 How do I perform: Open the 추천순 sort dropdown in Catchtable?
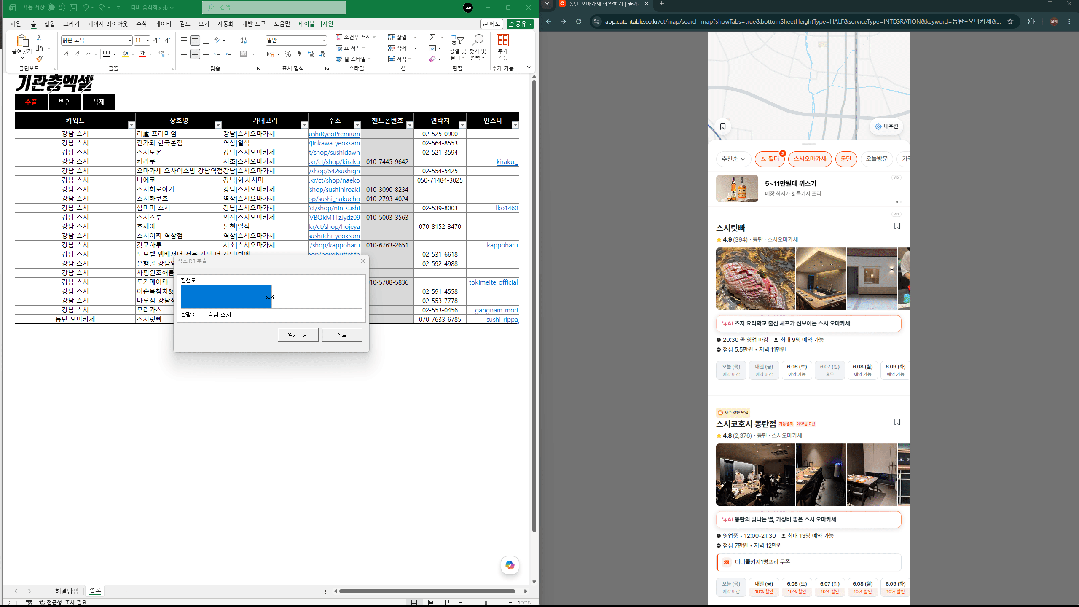733,159
